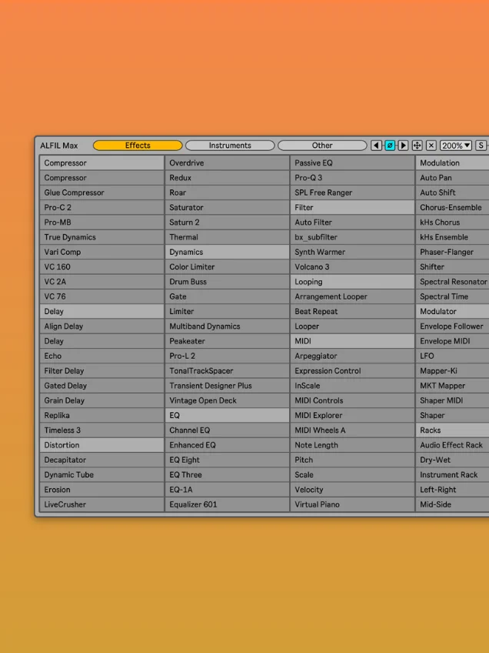
Task: Select Drum Buss
Action: [227, 282]
